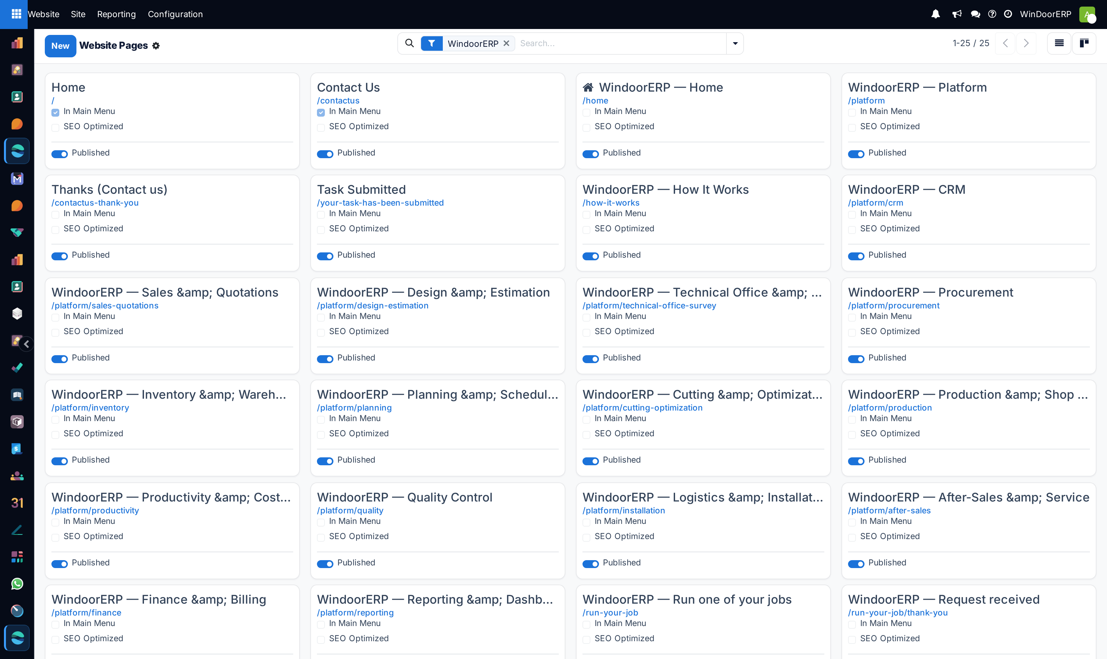Open the Configuration menu
This screenshot has height=659, width=1107.
pos(175,14)
